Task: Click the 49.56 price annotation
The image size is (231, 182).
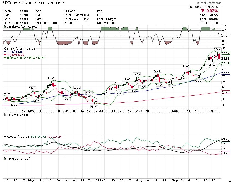Action: tap(89, 93)
